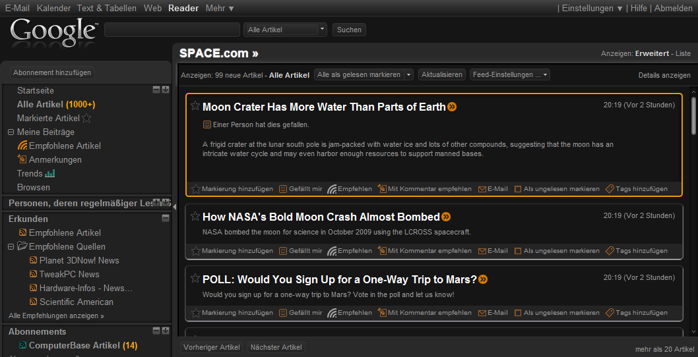
Task: Expand the Mehr menu
Action: tap(220, 8)
